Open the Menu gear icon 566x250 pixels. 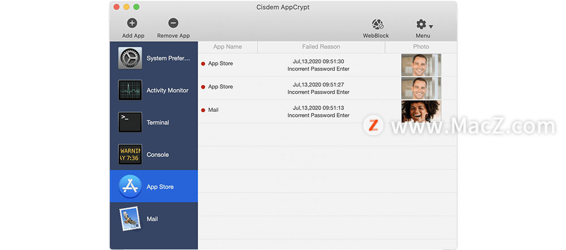tap(421, 24)
